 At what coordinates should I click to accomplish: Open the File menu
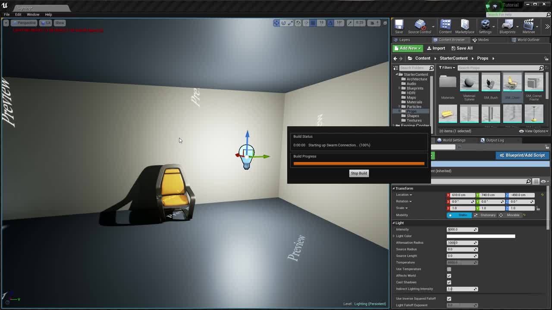tap(7, 14)
